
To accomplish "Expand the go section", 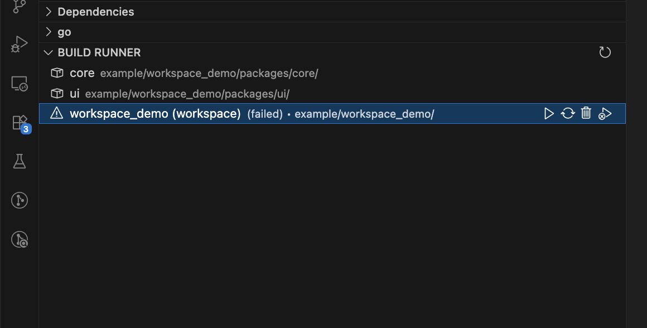I will 49,32.
